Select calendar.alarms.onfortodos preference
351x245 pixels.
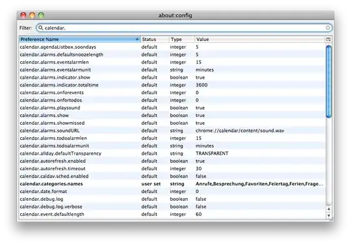tap(172, 100)
